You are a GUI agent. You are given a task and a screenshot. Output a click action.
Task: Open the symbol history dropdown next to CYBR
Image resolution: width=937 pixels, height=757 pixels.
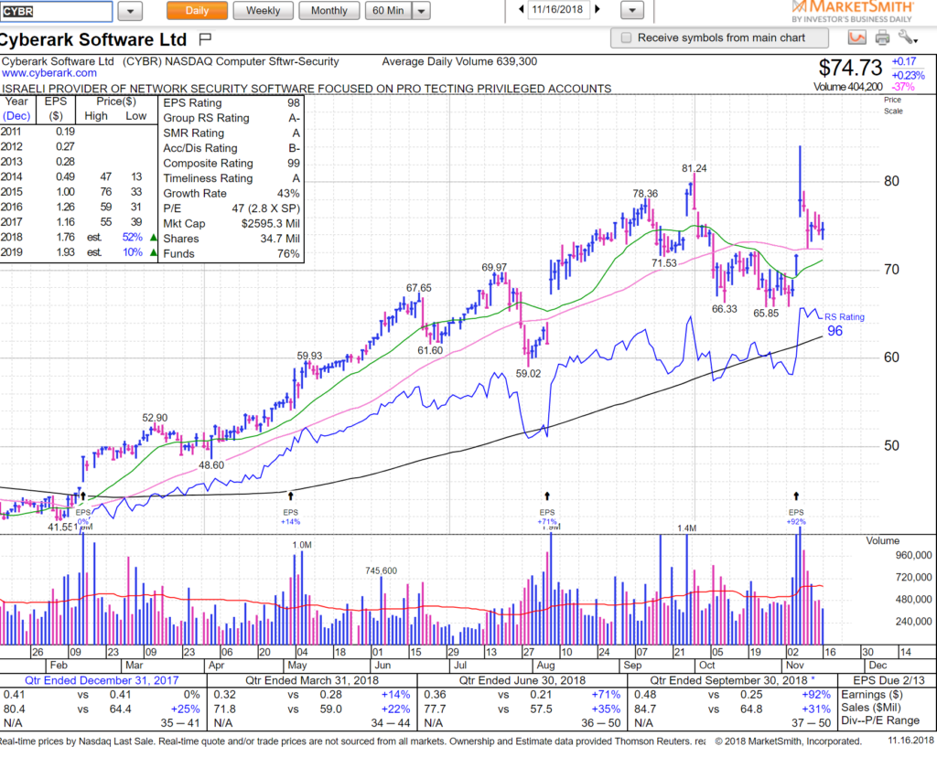(130, 11)
